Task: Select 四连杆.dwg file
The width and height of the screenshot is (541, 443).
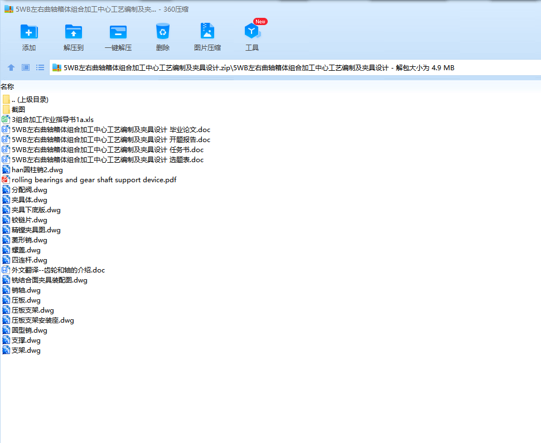Action: (25, 260)
